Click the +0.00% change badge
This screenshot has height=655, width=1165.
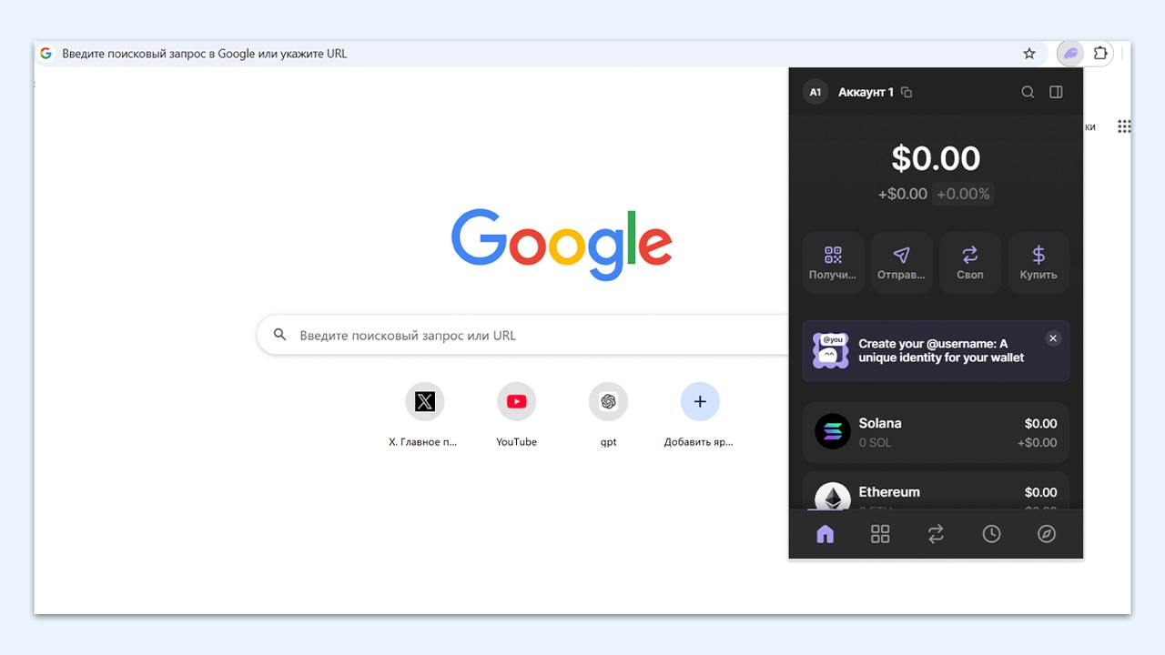tap(964, 194)
